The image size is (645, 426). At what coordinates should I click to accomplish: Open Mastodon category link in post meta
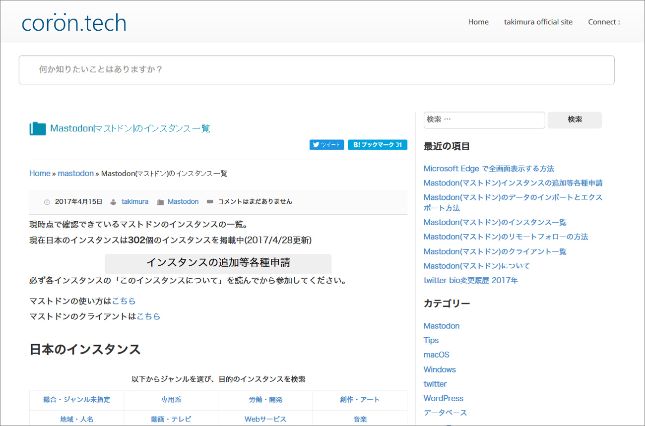point(183,202)
